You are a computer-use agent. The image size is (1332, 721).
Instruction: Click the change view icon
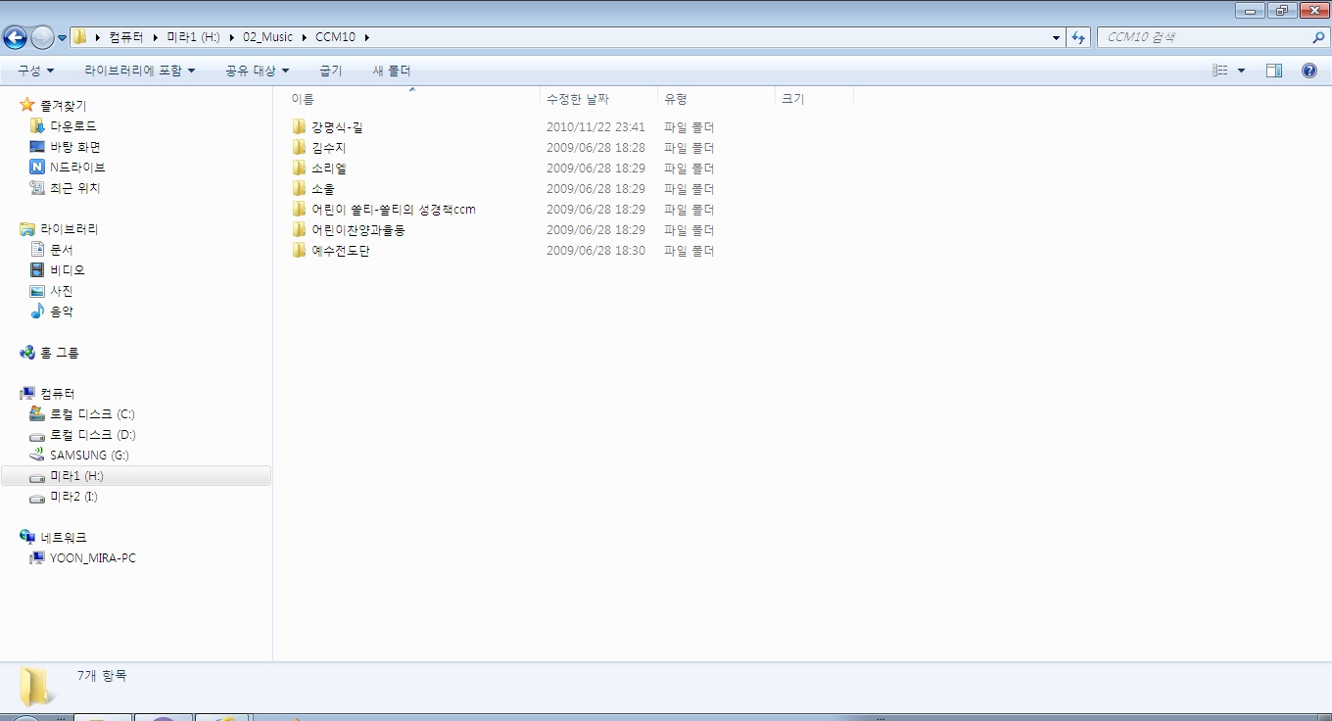(1220, 71)
